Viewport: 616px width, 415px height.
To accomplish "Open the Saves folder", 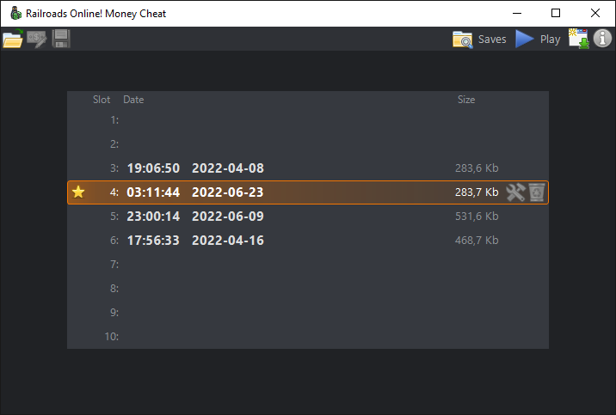I will tap(479, 40).
